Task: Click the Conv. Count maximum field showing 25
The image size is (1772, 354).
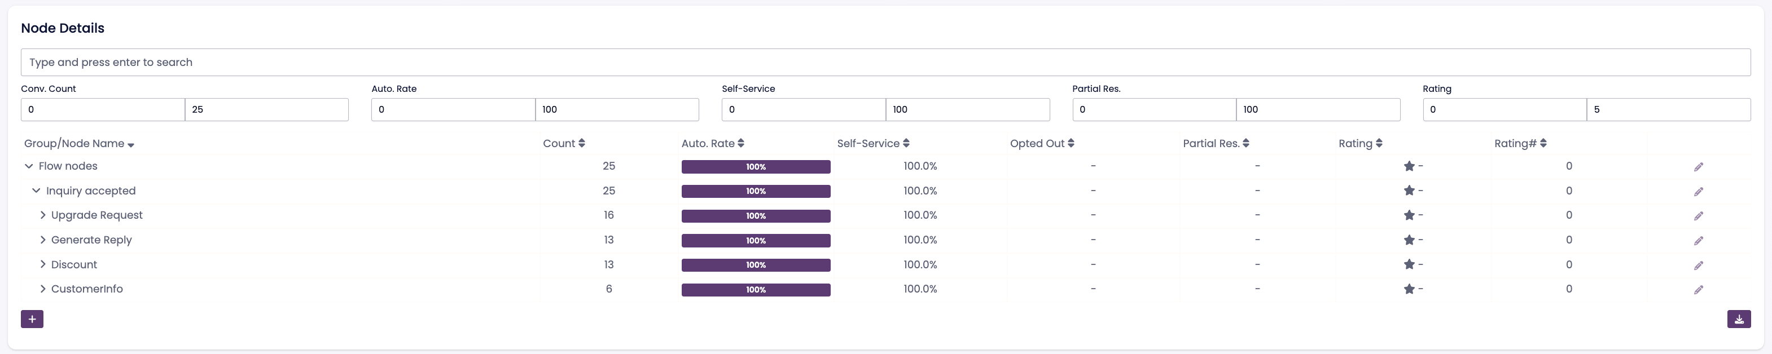Action: coord(266,109)
